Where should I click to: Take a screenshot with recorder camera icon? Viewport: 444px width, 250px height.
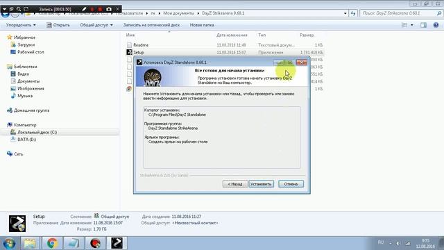109,9
